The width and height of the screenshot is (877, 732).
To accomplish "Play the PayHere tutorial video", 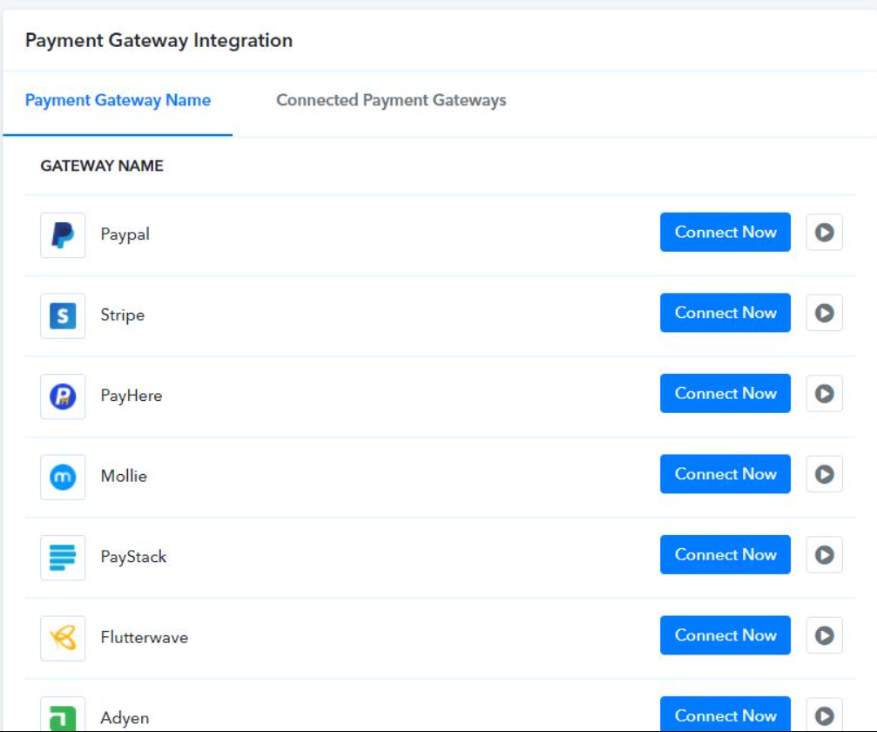I will (x=824, y=393).
